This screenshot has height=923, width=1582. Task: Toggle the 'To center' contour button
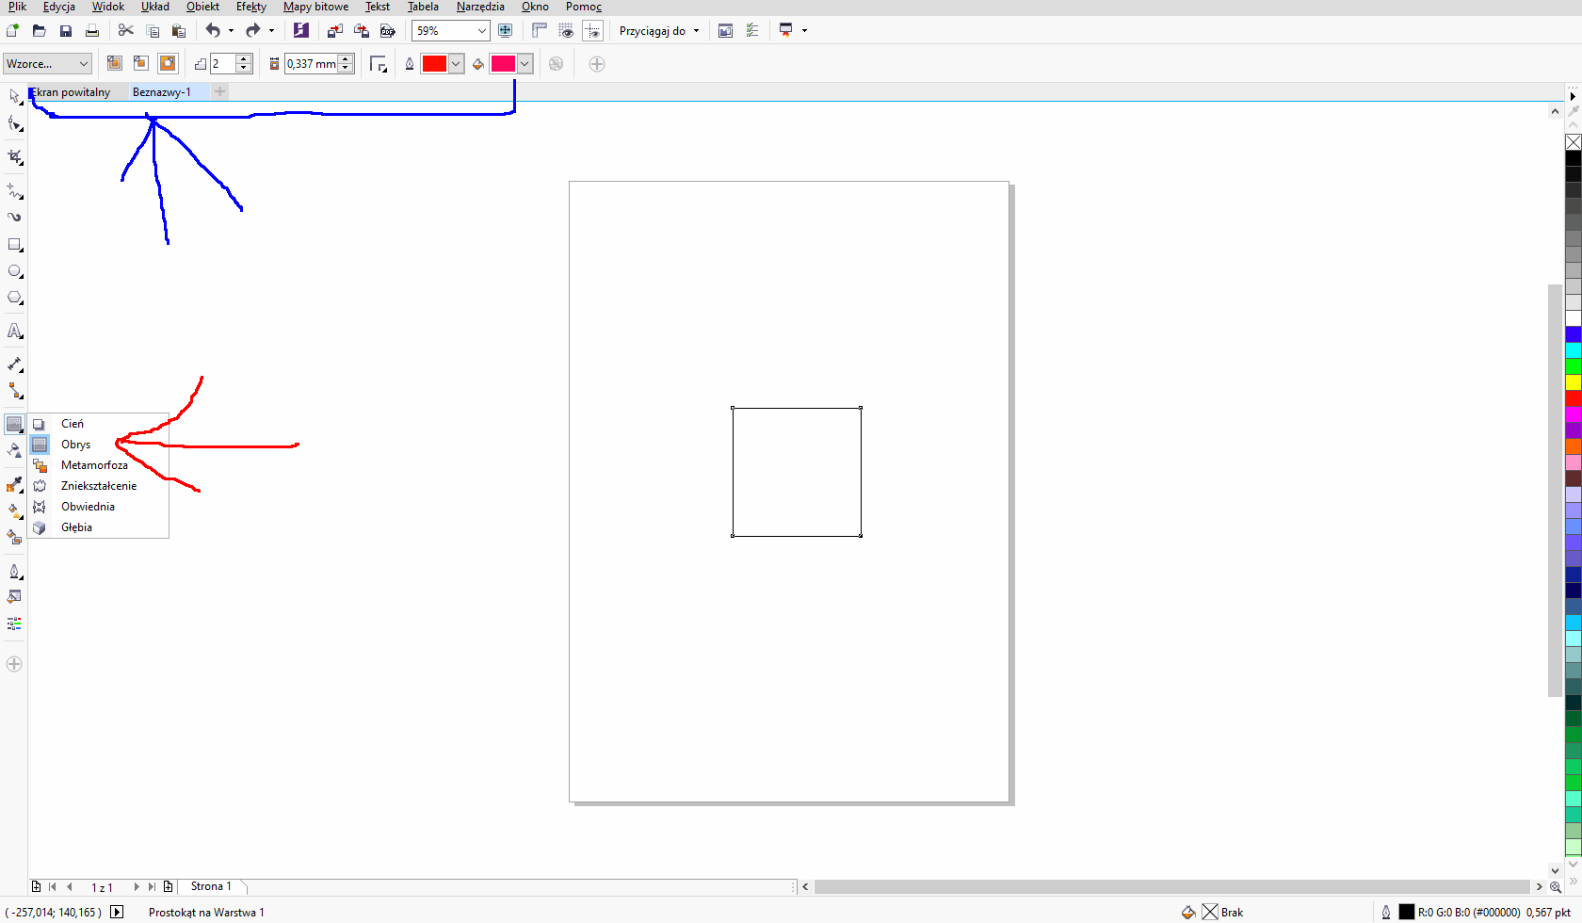pyautogui.click(x=114, y=64)
